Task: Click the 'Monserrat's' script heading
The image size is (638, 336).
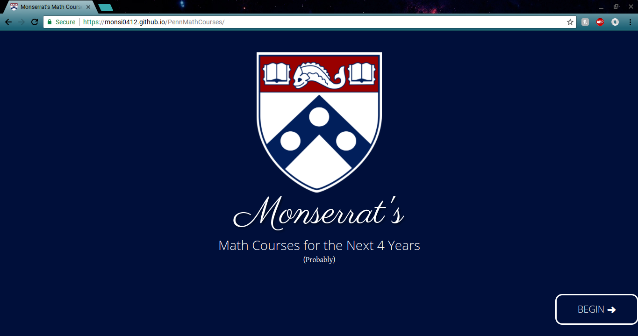Action: pyautogui.click(x=318, y=213)
